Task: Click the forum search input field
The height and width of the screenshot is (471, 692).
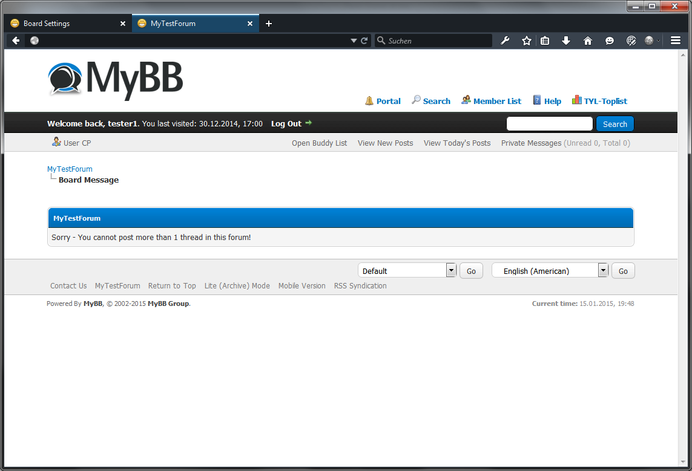Action: pos(549,124)
